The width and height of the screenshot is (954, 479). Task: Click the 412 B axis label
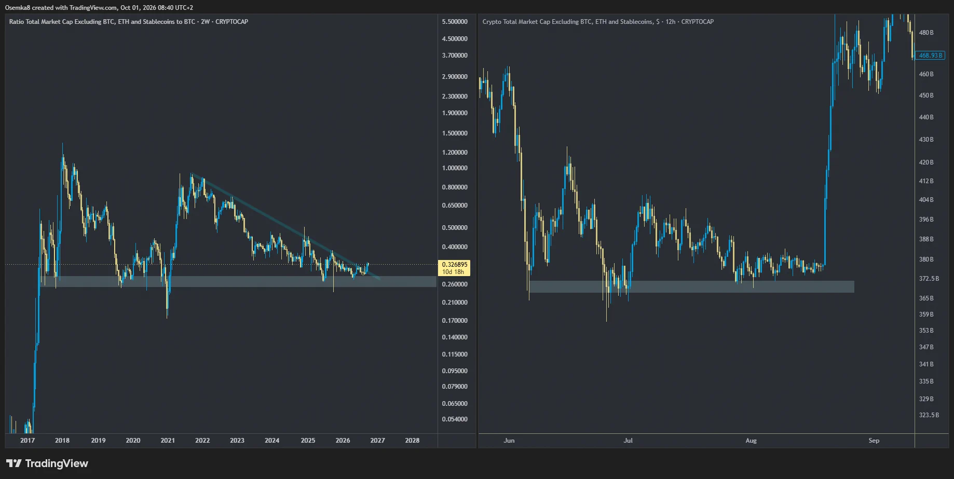(x=926, y=181)
